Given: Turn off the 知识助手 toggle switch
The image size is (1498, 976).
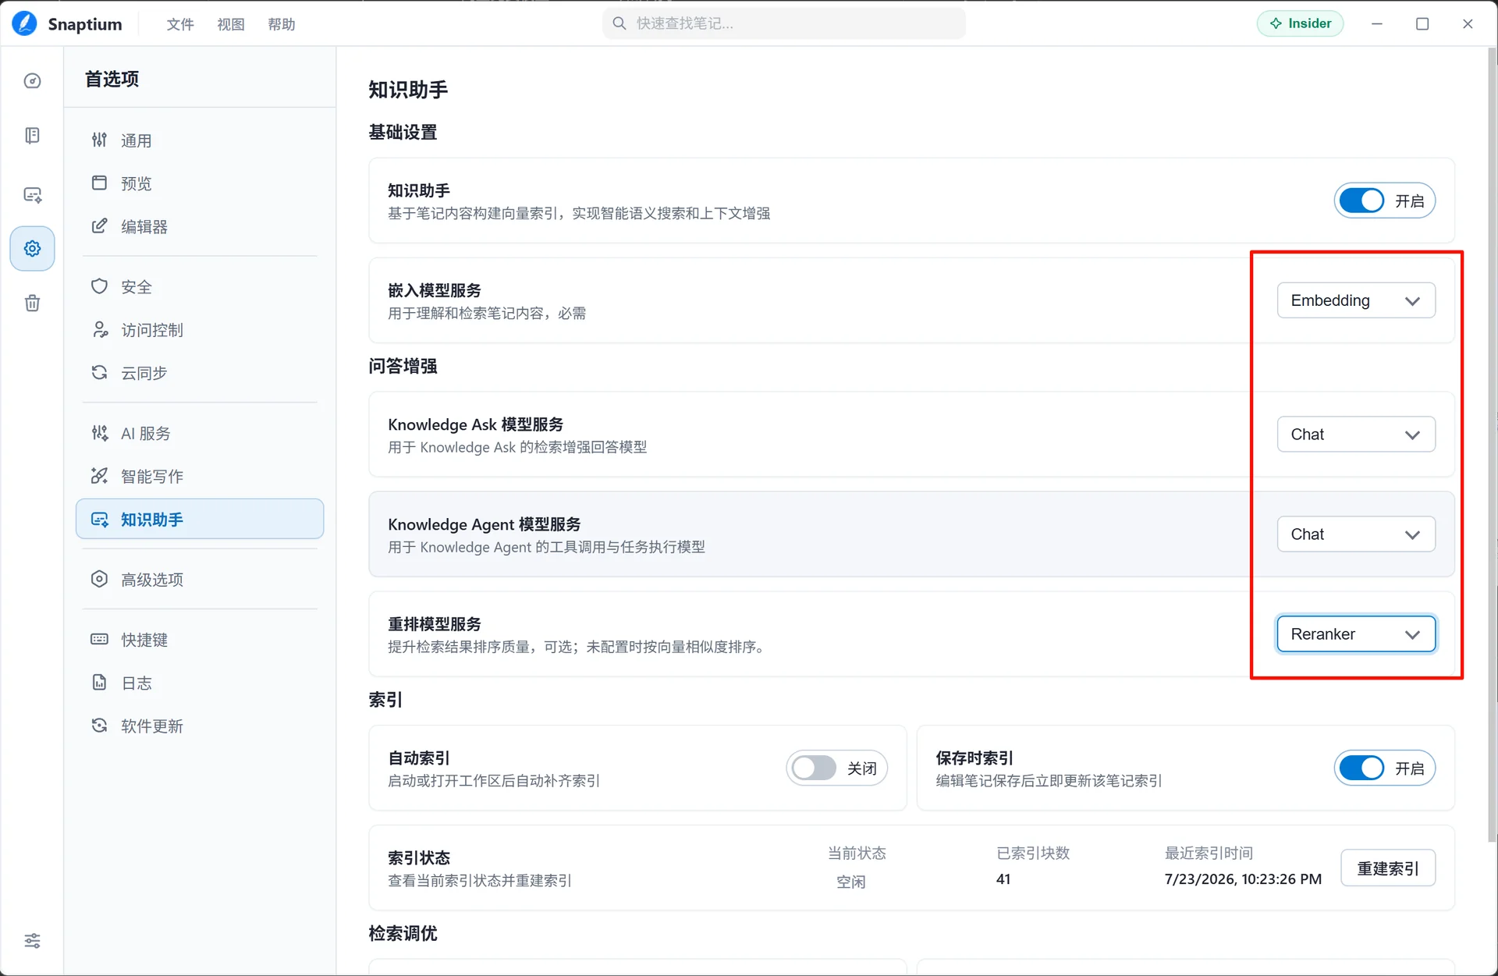Looking at the screenshot, I should point(1361,201).
